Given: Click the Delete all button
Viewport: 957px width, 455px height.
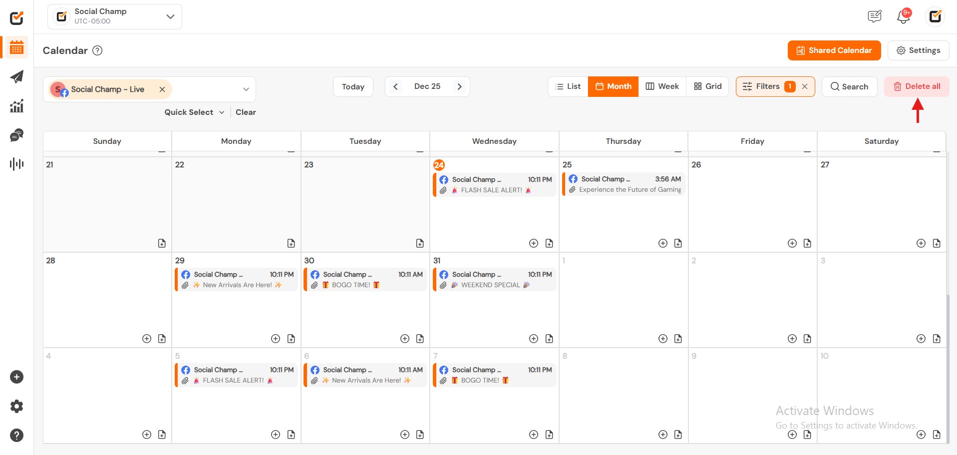Looking at the screenshot, I should click(x=917, y=86).
